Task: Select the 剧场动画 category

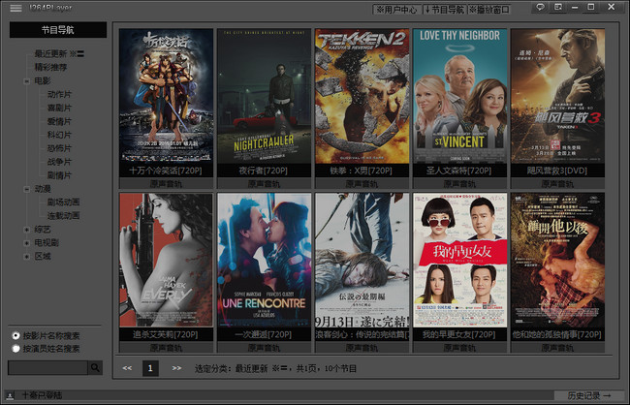Action: point(63,202)
